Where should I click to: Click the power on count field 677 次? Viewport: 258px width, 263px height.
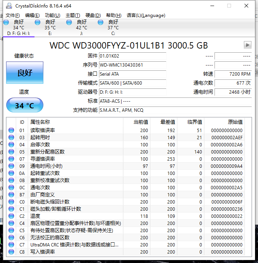233,83
